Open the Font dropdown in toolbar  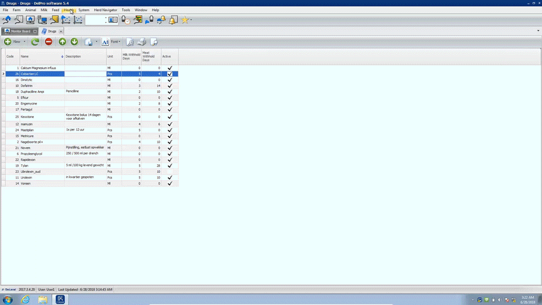tap(115, 42)
